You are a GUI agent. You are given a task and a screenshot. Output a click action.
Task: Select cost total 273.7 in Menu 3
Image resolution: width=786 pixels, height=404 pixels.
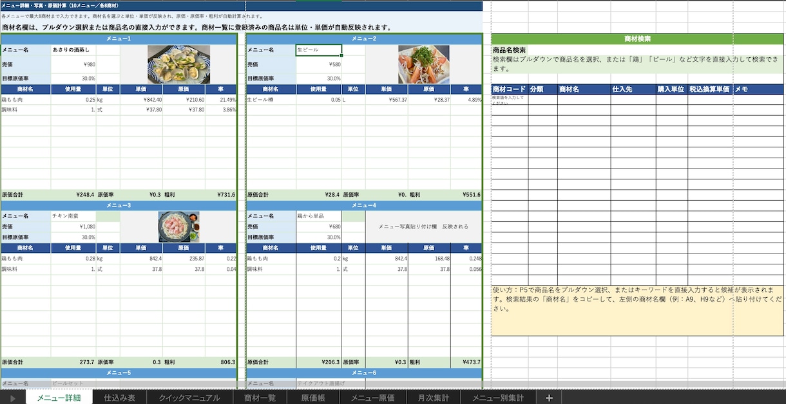tap(73, 362)
